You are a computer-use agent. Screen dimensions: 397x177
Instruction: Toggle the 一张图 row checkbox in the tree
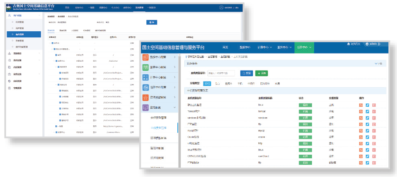point(56,126)
